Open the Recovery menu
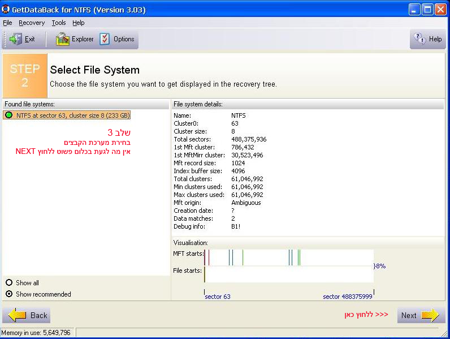This screenshot has width=450, height=339. (32, 23)
